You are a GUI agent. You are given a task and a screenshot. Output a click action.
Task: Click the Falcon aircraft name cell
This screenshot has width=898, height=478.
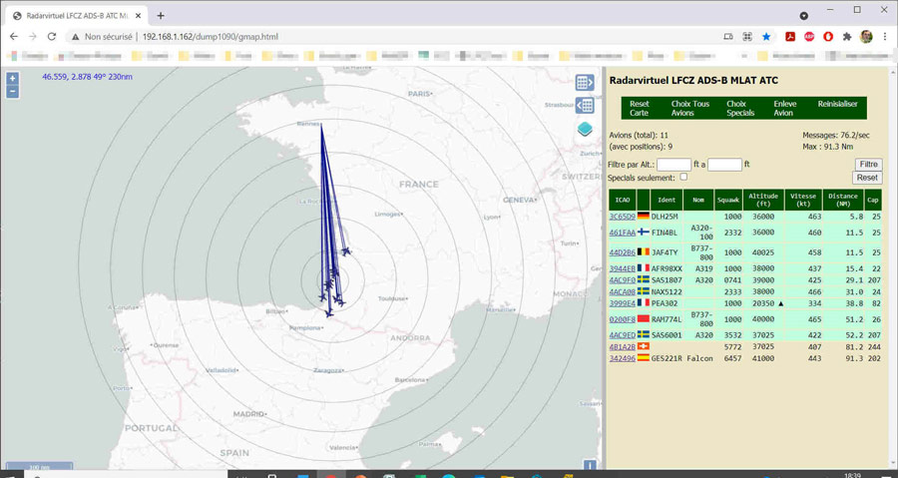point(699,358)
